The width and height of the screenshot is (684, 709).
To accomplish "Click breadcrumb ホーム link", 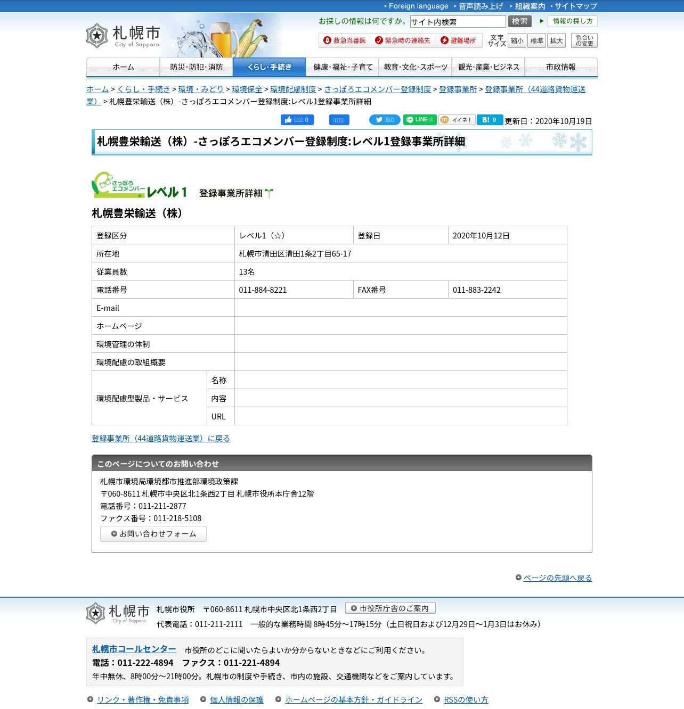I will pyautogui.click(x=97, y=89).
